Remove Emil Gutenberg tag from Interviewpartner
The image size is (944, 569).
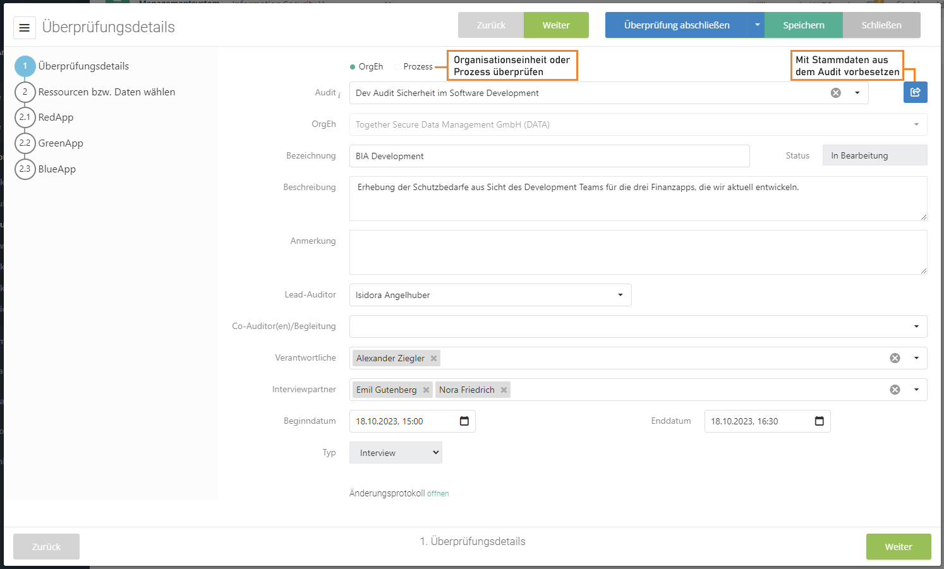(x=426, y=390)
